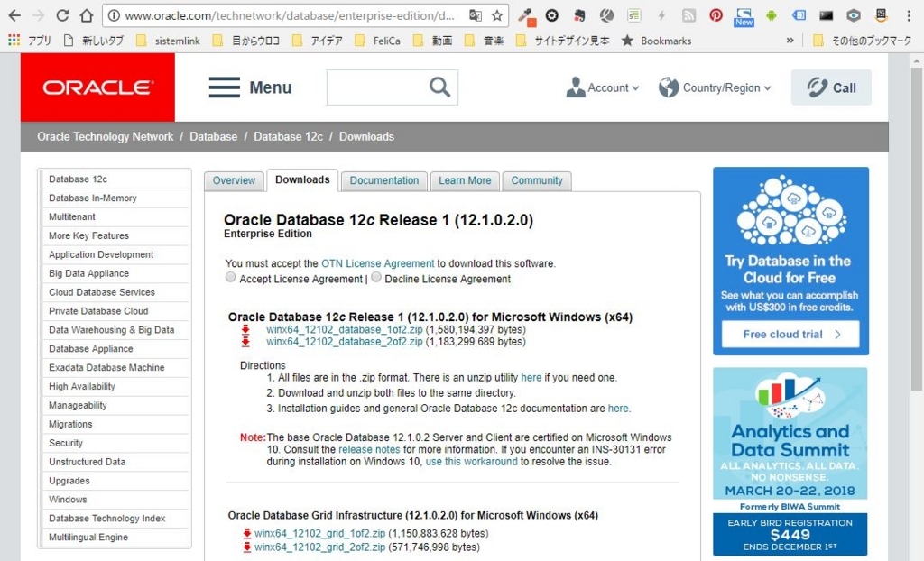Open the 音楽 bookmark folder
This screenshot has width=924, height=561.
[485, 41]
